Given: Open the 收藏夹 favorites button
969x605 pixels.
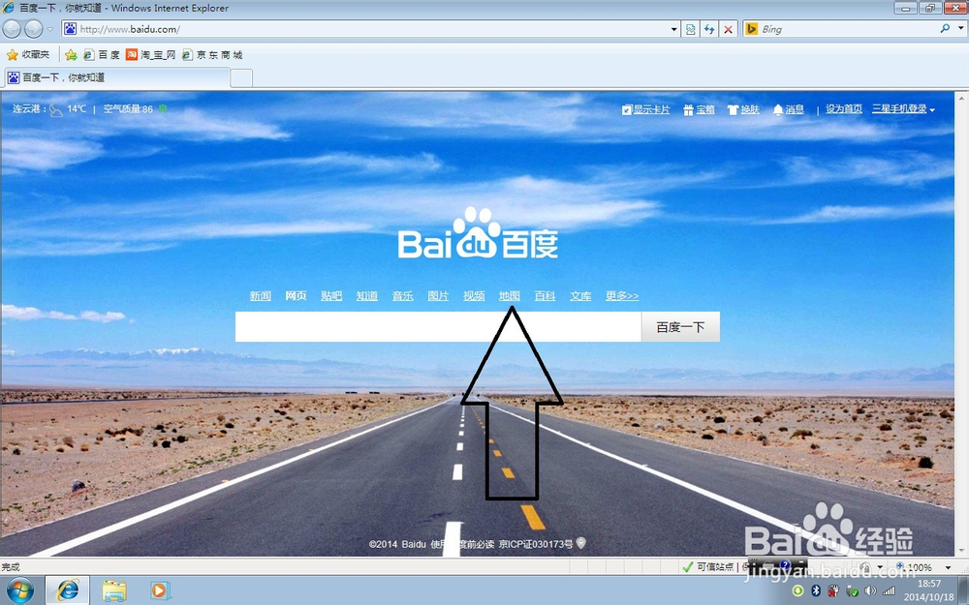Looking at the screenshot, I should click(28, 55).
